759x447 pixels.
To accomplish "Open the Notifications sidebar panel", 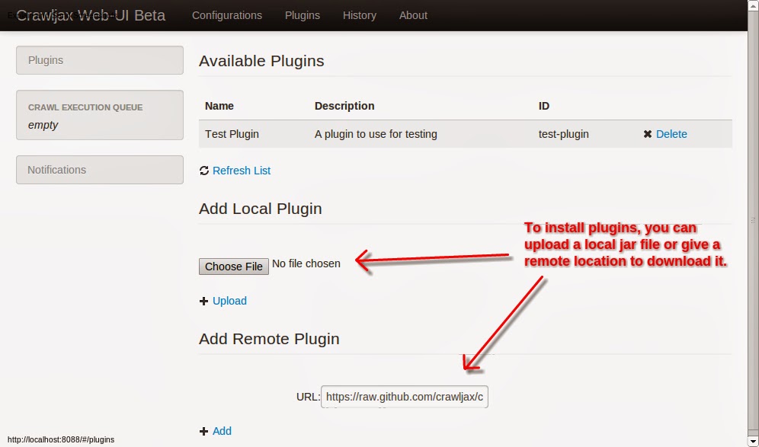I will pyautogui.click(x=100, y=170).
